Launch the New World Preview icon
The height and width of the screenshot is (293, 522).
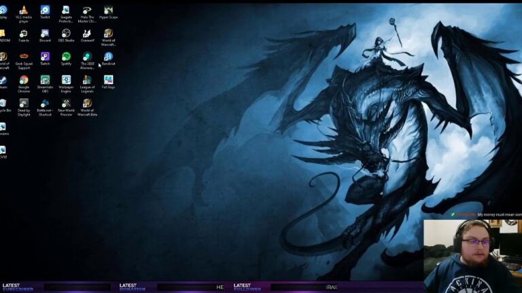pyautogui.click(x=66, y=107)
